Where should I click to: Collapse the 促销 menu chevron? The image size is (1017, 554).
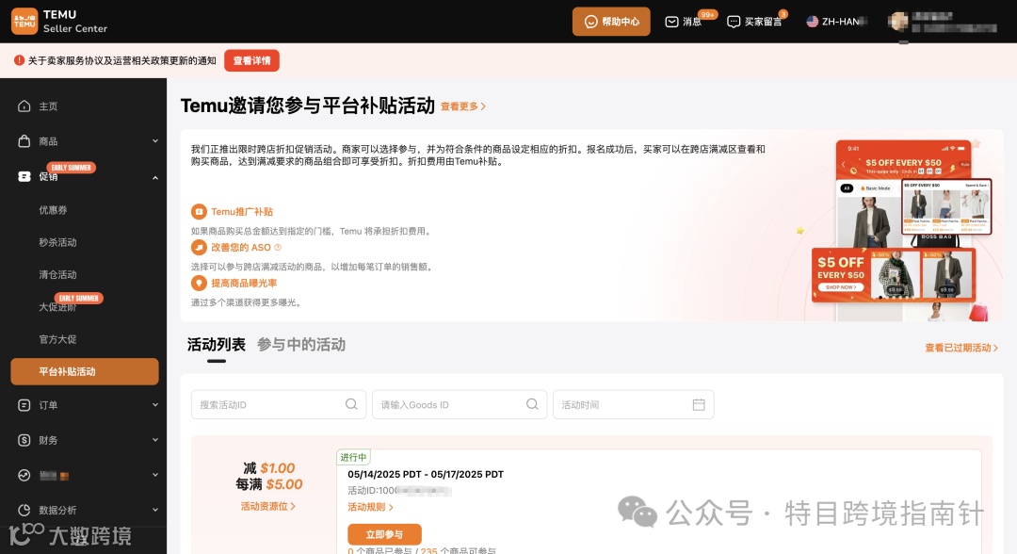[155, 177]
